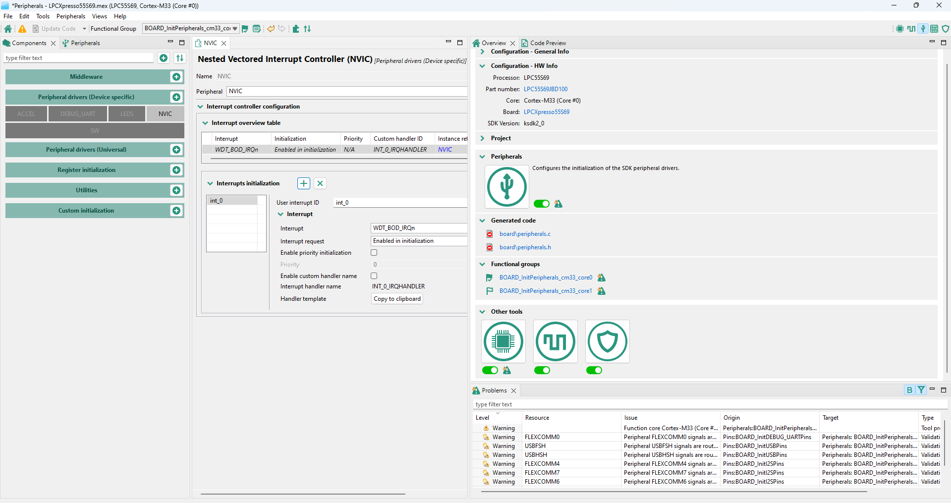Switch to the Peripherals tab beside Components
This screenshot has height=503, width=951.
81,43
